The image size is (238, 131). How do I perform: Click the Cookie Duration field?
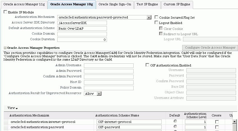82,40
